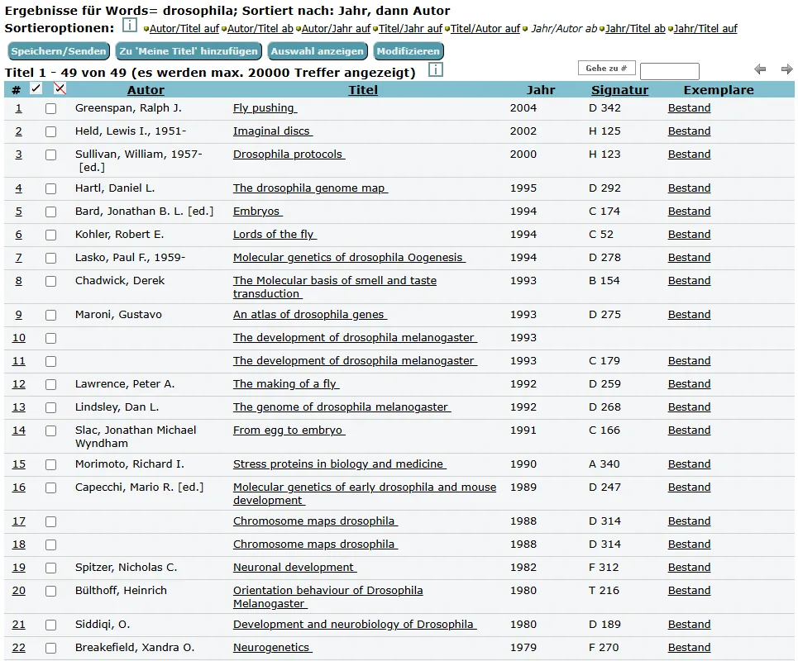
Task: Click the Gehe zu # button
Action: (606, 68)
